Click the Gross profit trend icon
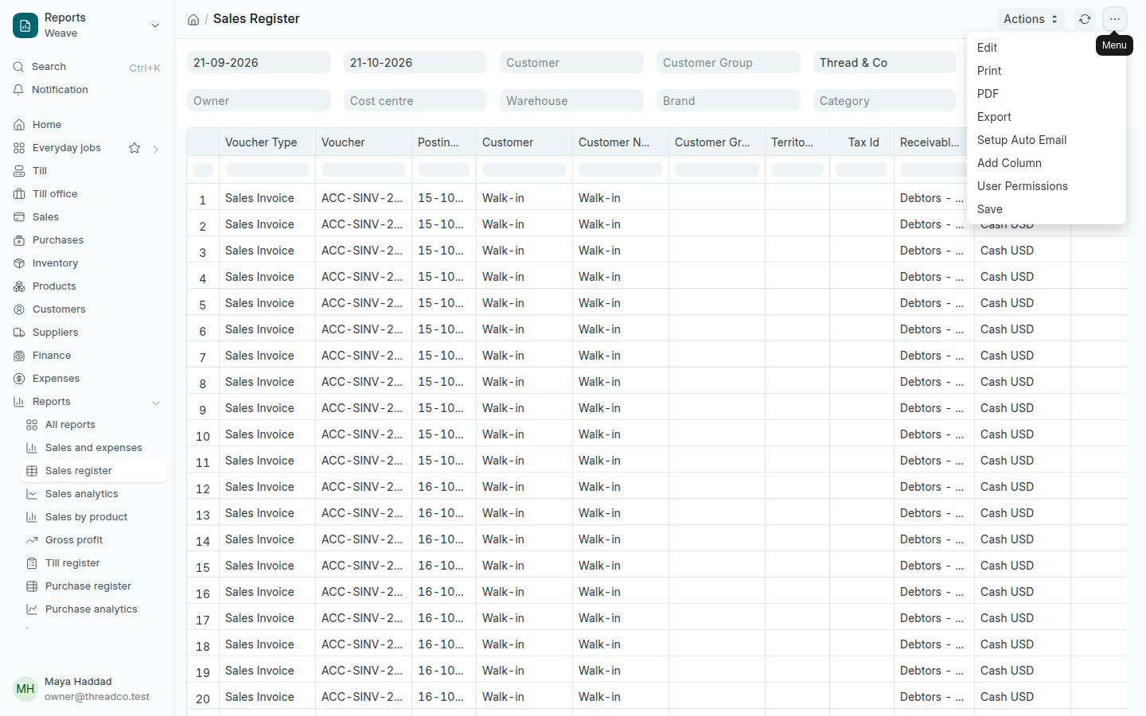The image size is (1146, 716). (x=32, y=540)
